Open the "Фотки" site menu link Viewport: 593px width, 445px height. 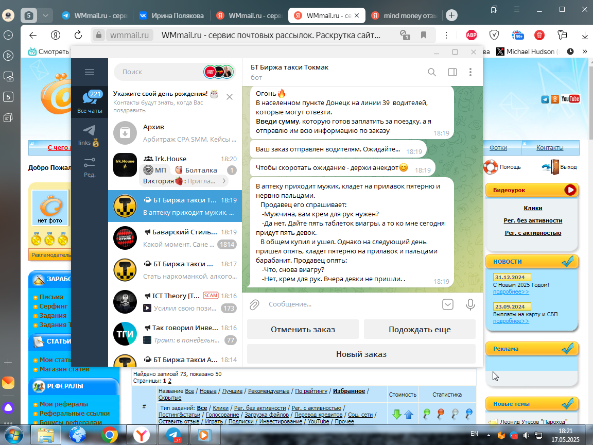pyautogui.click(x=498, y=148)
